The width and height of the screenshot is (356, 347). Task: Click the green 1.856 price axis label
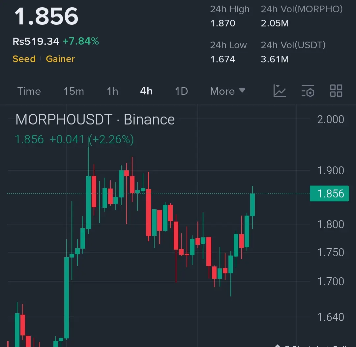pos(329,193)
